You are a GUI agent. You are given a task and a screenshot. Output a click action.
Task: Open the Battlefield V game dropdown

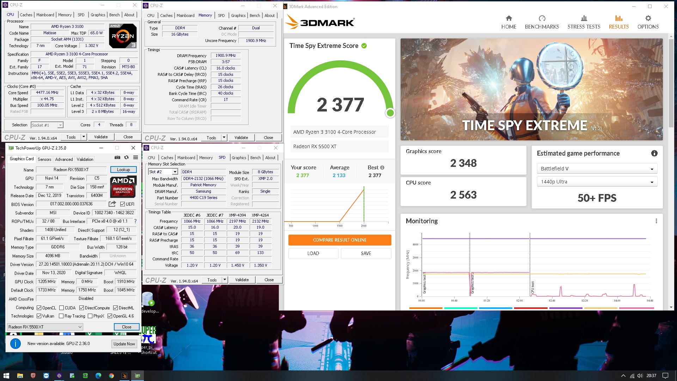click(x=597, y=169)
